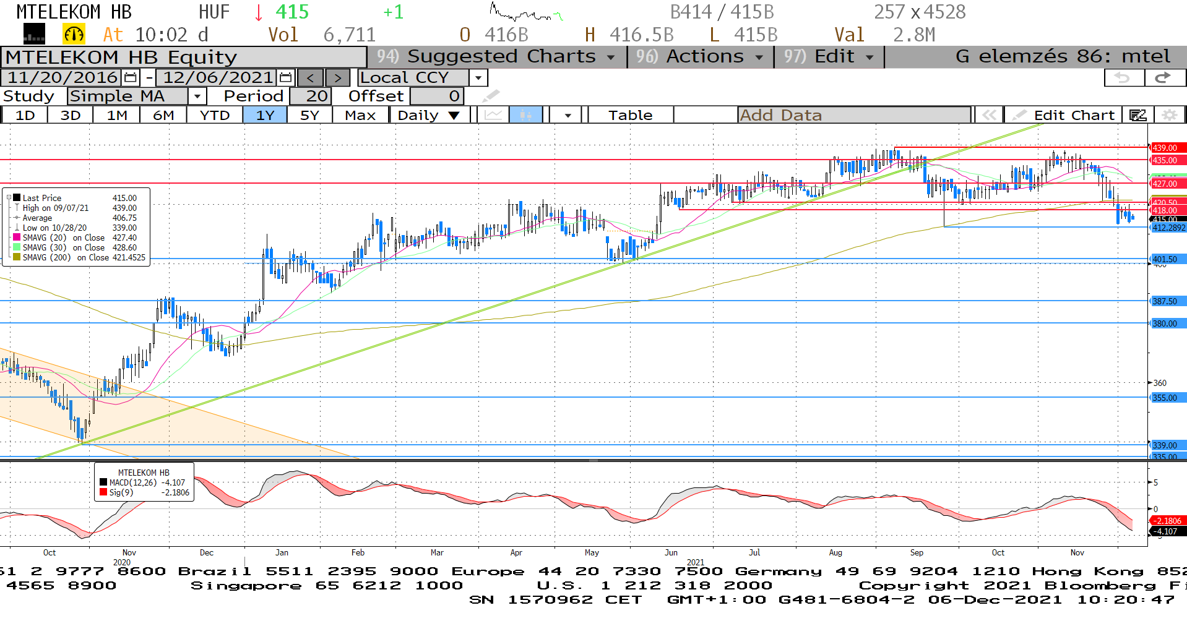Select 3D time range tab

pyautogui.click(x=71, y=115)
